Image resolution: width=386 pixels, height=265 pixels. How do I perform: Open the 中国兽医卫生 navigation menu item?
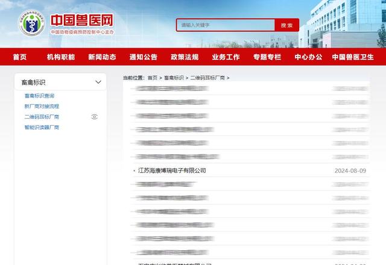[x=353, y=57]
